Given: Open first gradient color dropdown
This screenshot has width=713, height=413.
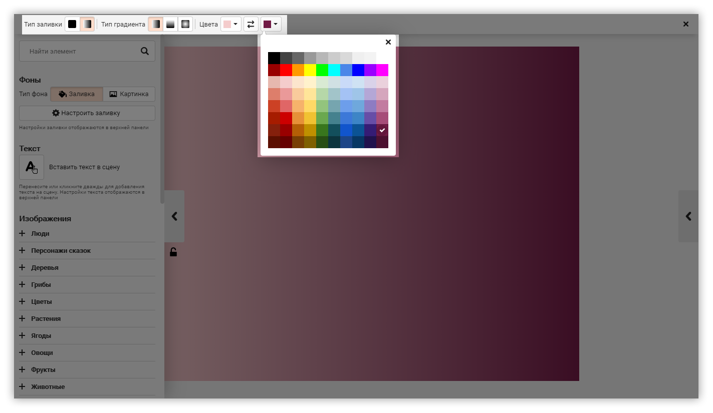Looking at the screenshot, I should pyautogui.click(x=231, y=24).
